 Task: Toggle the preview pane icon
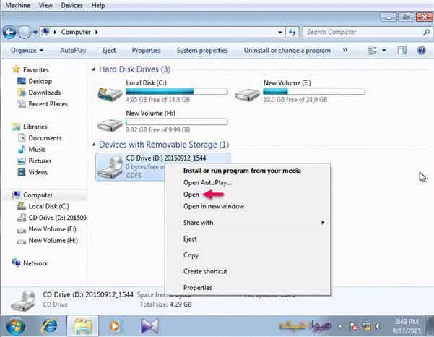[x=402, y=51]
